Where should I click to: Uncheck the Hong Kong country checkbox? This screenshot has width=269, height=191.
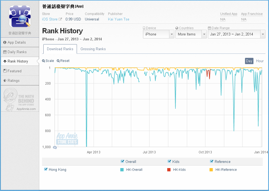pos(46,169)
